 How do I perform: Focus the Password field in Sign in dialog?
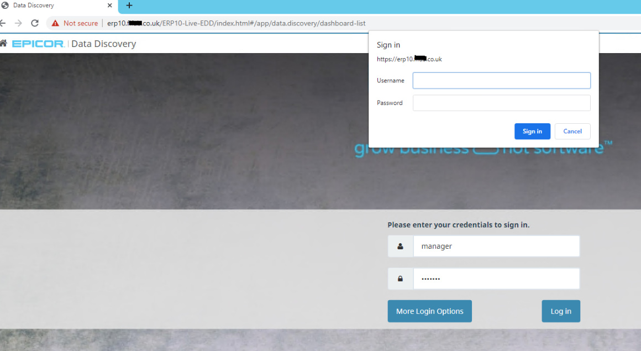(502, 103)
